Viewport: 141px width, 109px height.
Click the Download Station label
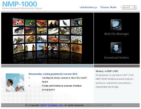tap(117, 58)
